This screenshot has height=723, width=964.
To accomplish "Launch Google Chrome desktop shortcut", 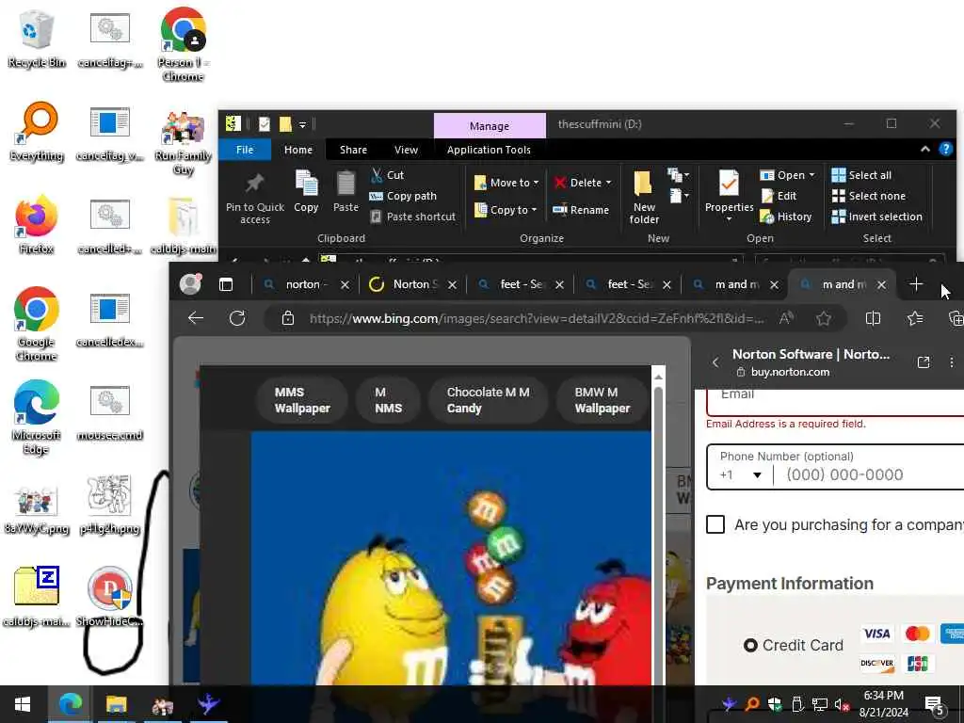I will [x=37, y=324].
